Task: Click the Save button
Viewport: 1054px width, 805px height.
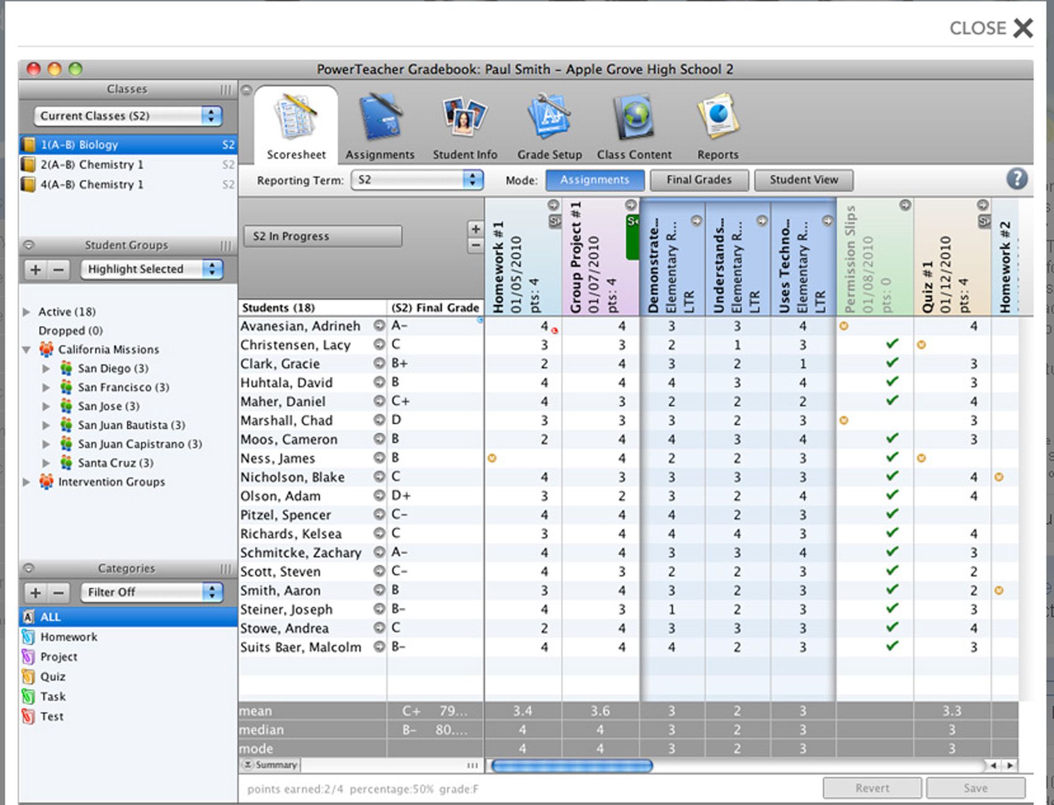Action: (x=975, y=788)
